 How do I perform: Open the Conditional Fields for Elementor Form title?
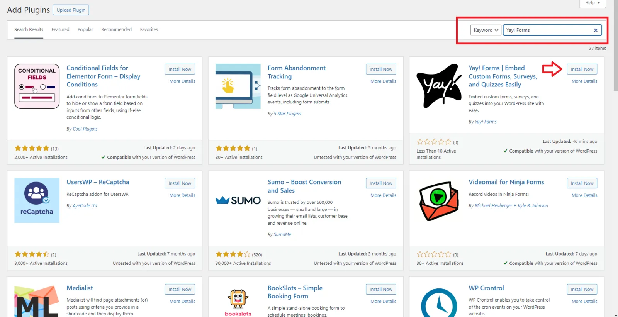[103, 76]
